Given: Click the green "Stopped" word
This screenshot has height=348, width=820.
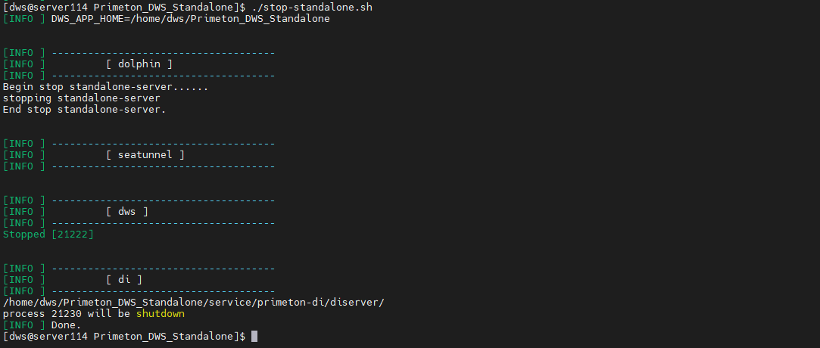Looking at the screenshot, I should (x=23, y=235).
